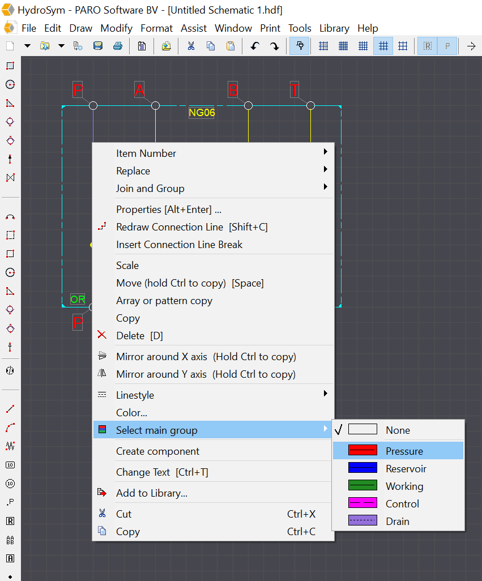The width and height of the screenshot is (482, 581).
Task: Choose Color... in context menu
Action: tap(213, 413)
